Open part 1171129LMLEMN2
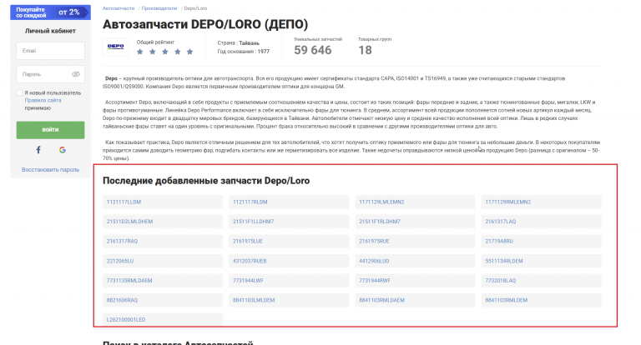Screen dimensions: 641x345 pos(415,202)
